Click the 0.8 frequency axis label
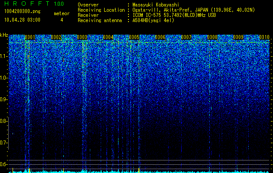The height and width of the screenshot is (173, 273). (x=4, y=121)
